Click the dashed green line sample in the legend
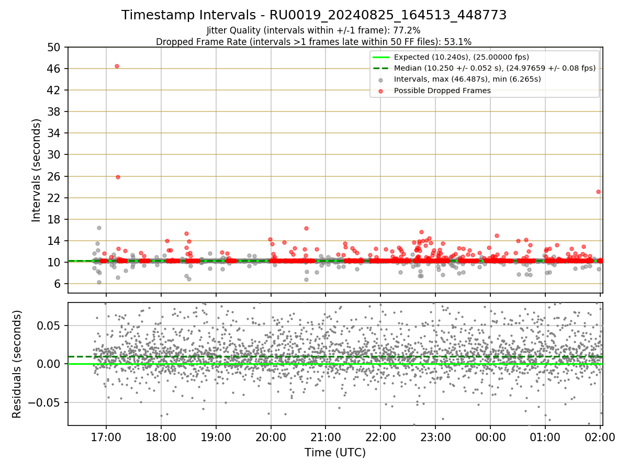This screenshot has height=471, width=628. click(x=380, y=68)
